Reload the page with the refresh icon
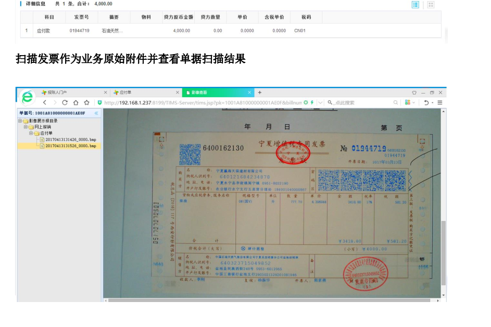 pos(65,102)
